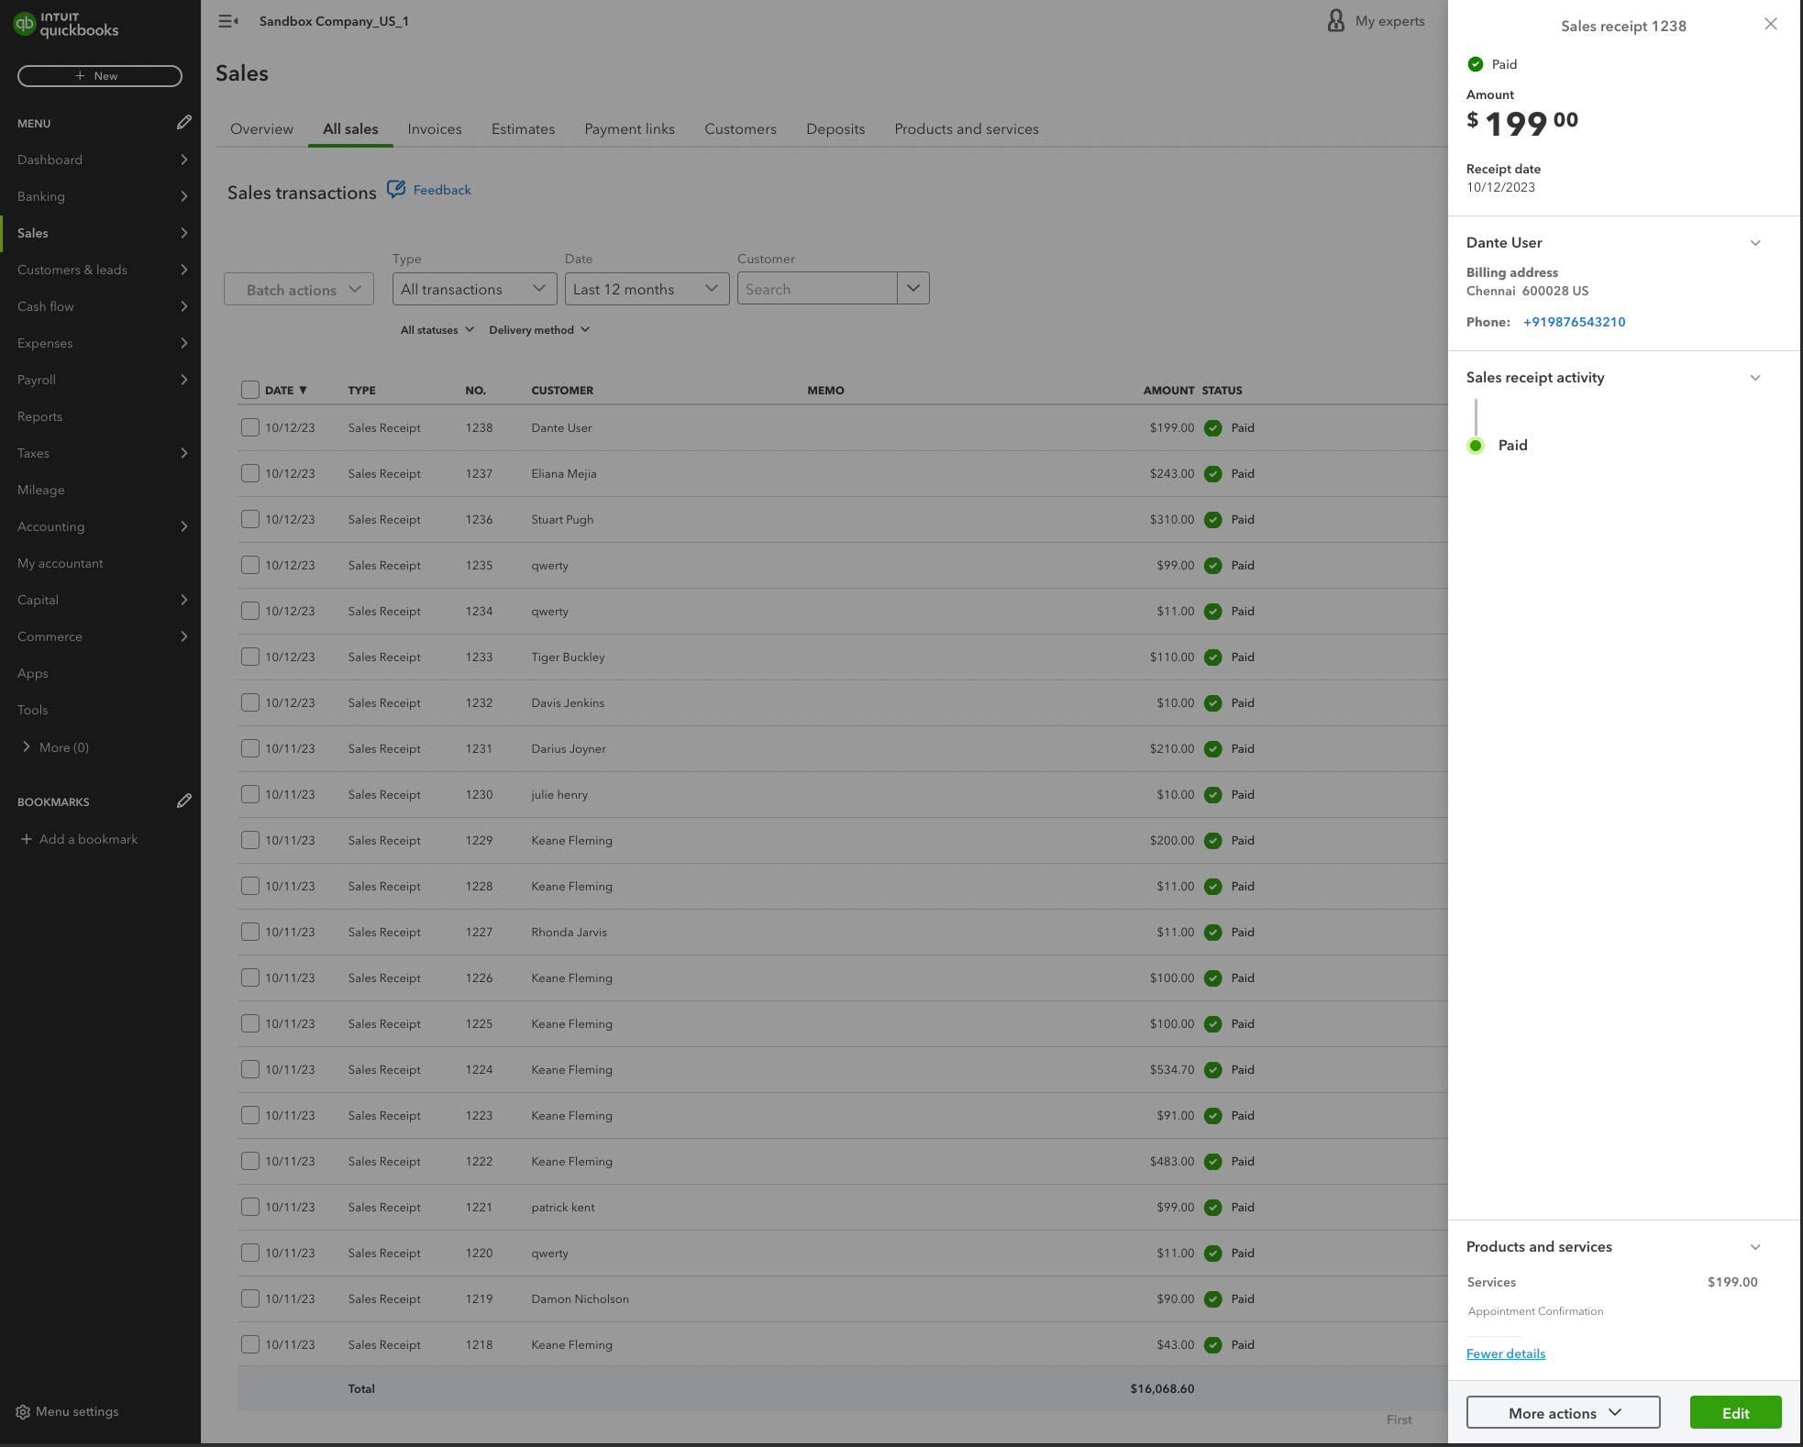Click customer name Rhonda Jarvis
This screenshot has height=1447, width=1803.
point(569,933)
